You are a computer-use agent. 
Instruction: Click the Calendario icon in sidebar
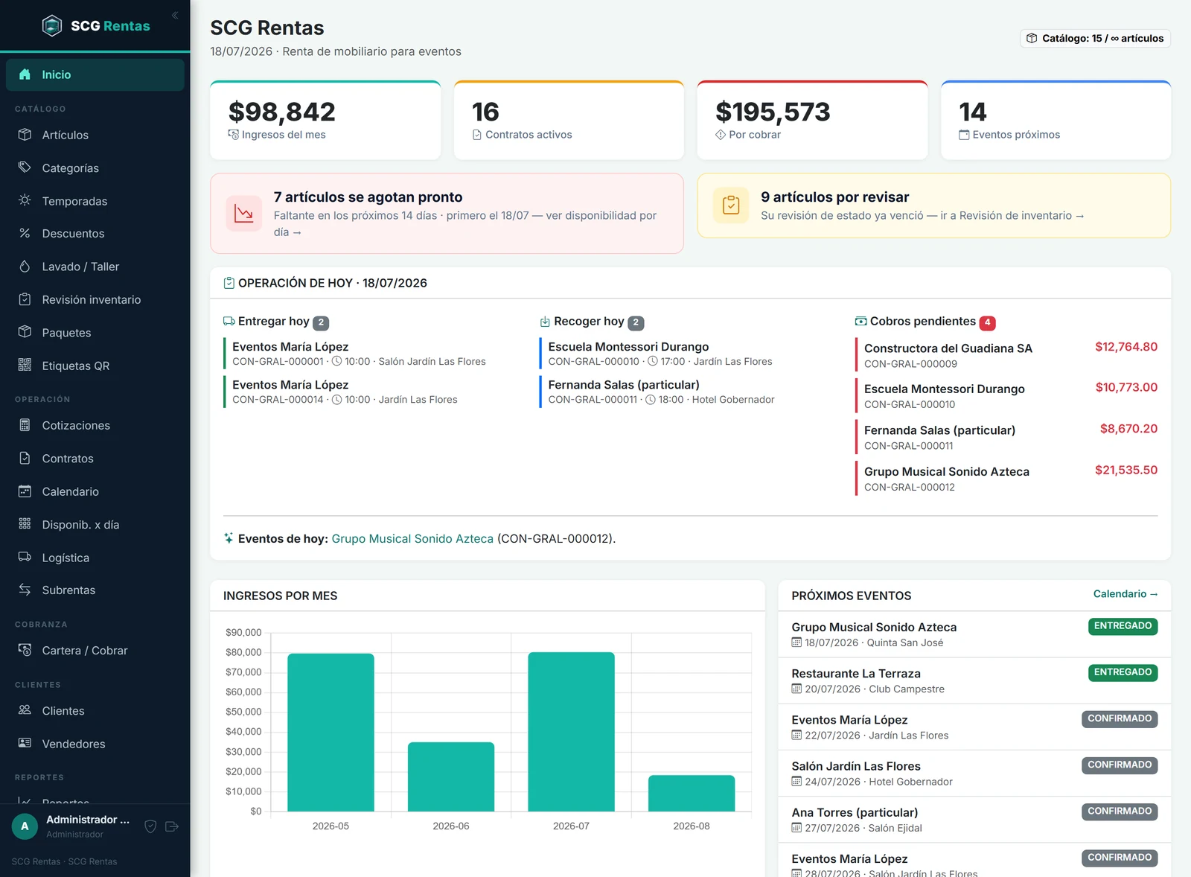[x=25, y=491]
